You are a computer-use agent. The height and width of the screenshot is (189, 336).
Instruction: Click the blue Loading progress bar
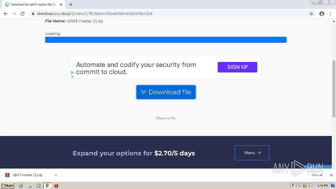166,40
